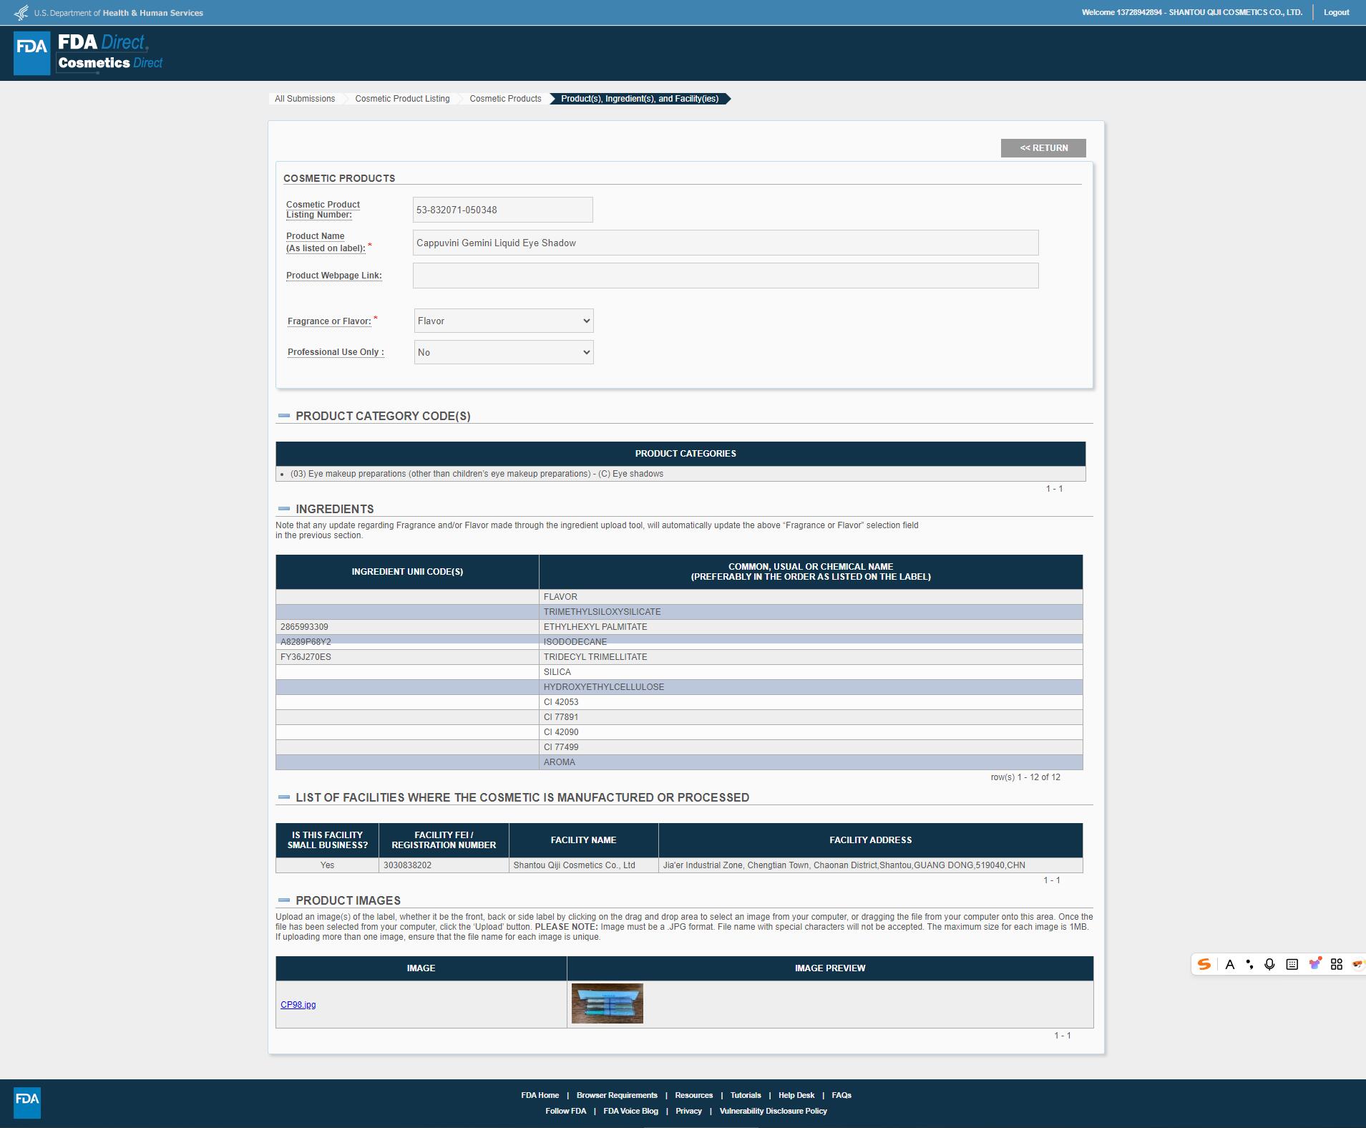The height and width of the screenshot is (1128, 1366).
Task: Open the CP98.jpg image link
Action: coord(298,1004)
